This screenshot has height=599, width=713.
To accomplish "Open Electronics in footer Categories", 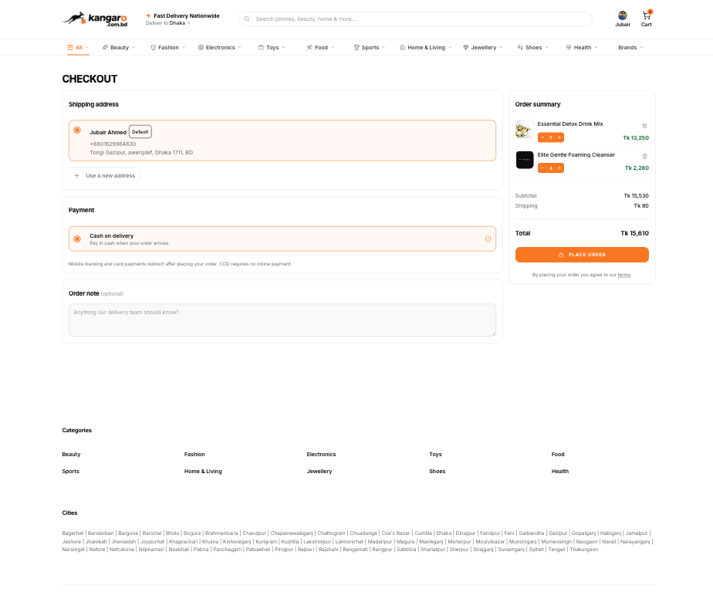I will tap(322, 455).
